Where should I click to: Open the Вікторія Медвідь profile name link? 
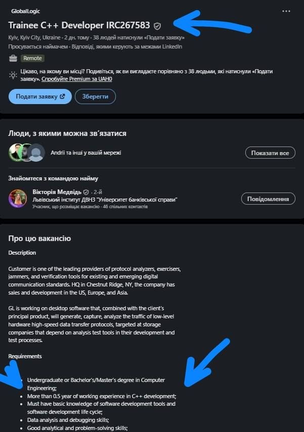pyautogui.click(x=57, y=192)
